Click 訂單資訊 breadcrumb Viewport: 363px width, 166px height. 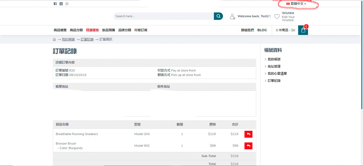pyautogui.click(x=106, y=39)
